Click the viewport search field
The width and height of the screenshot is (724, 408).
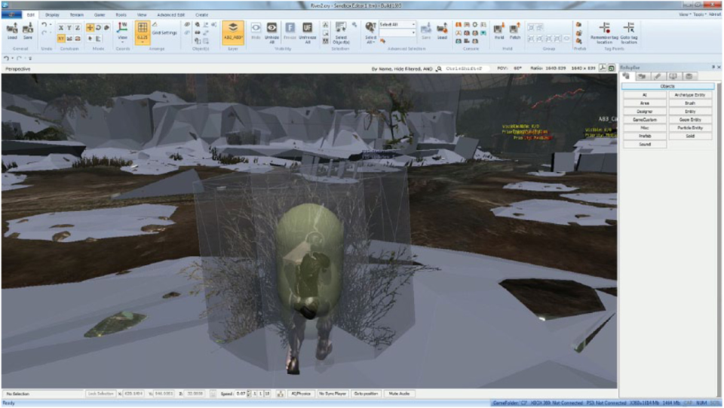(x=465, y=69)
